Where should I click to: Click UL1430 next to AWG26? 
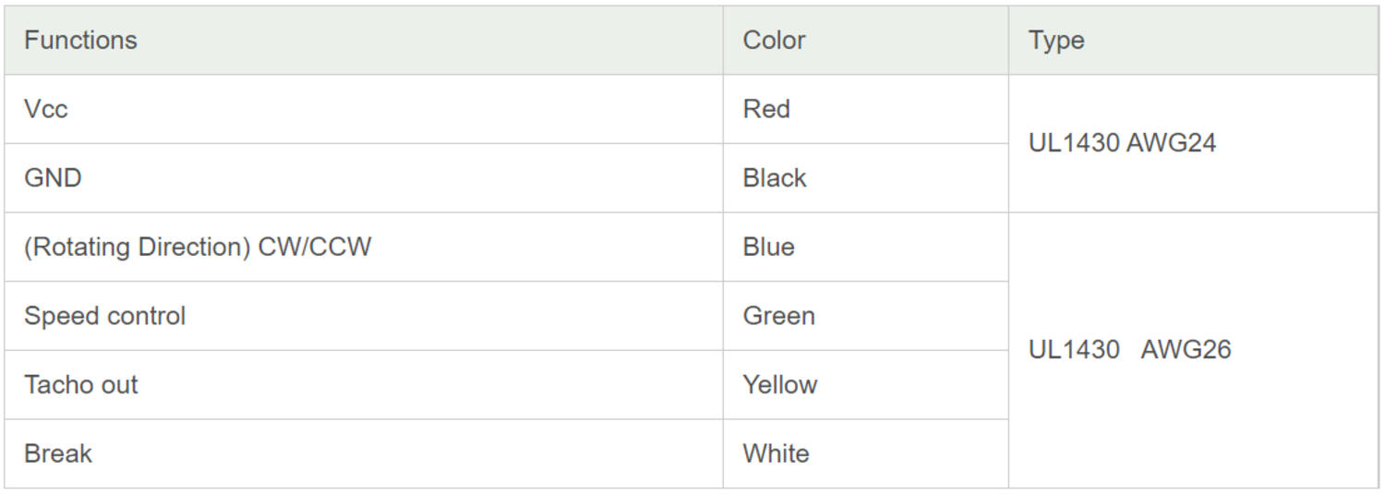1074,350
